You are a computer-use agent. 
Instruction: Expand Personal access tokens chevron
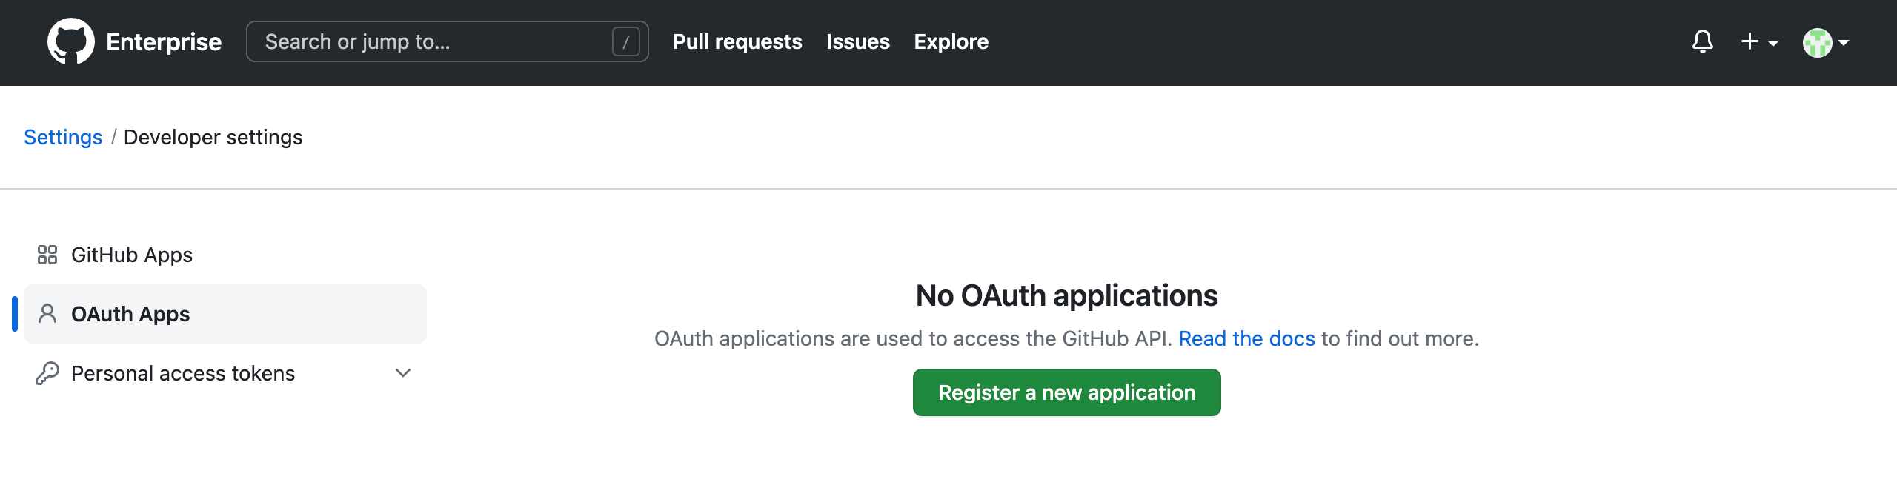403,373
